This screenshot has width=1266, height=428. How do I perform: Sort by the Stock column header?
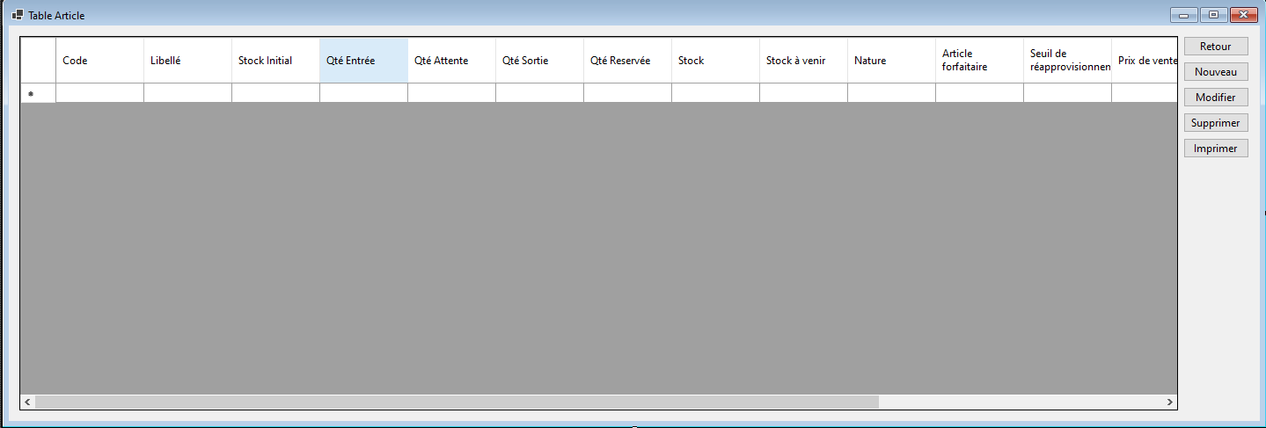pyautogui.click(x=715, y=61)
